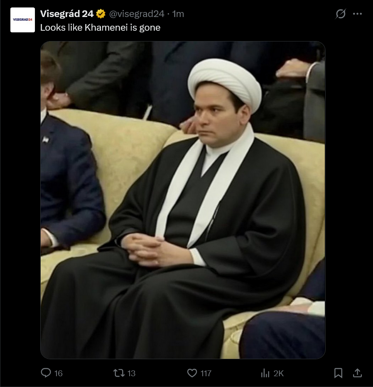This screenshot has height=387, width=373.
Task: Click the gold verified checkmark badge
Action: coord(101,14)
